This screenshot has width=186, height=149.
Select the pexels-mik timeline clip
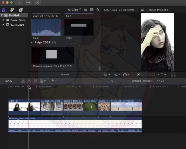(91, 107)
